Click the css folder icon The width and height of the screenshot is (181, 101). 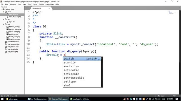pos(6,19)
